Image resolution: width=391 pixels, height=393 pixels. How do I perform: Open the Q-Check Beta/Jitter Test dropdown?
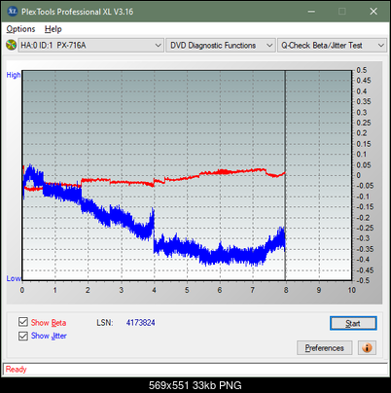(x=332, y=46)
